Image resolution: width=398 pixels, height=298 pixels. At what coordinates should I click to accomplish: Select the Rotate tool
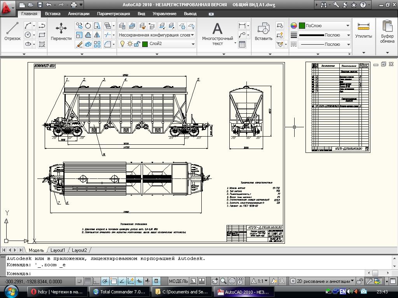coord(88,26)
